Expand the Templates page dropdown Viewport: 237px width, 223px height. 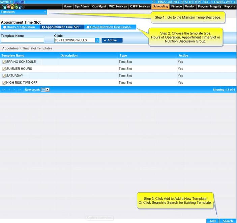(x=45, y=12)
